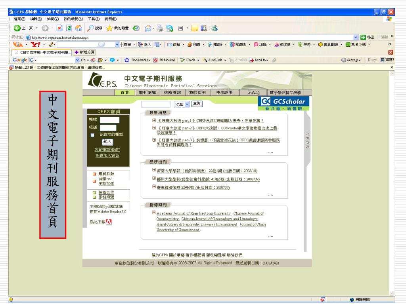Screen dimensions: 406x304
Task: Open the 編輯(E) menu
Action: [x=36, y=19]
